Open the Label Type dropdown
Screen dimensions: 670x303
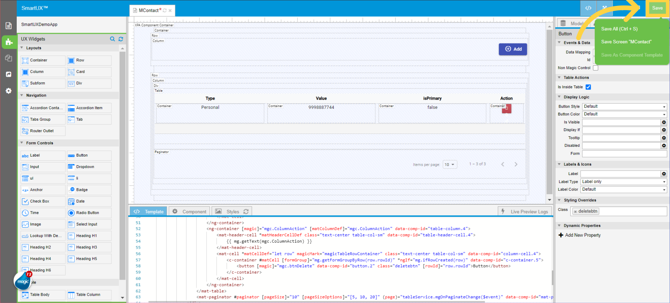624,182
